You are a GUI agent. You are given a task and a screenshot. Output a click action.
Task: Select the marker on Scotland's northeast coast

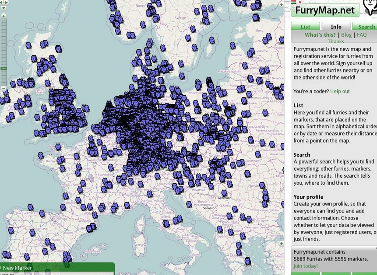[58, 49]
